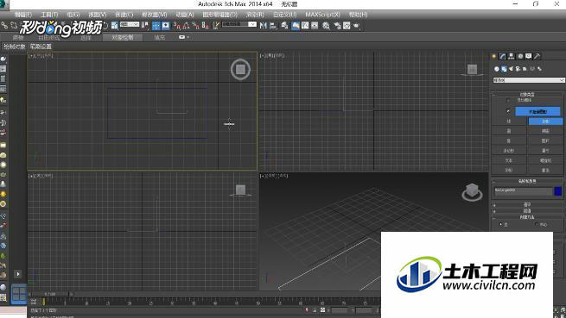Viewport: 566px width, 318px height.
Task: Select the Shapes category icon
Action: click(504, 68)
